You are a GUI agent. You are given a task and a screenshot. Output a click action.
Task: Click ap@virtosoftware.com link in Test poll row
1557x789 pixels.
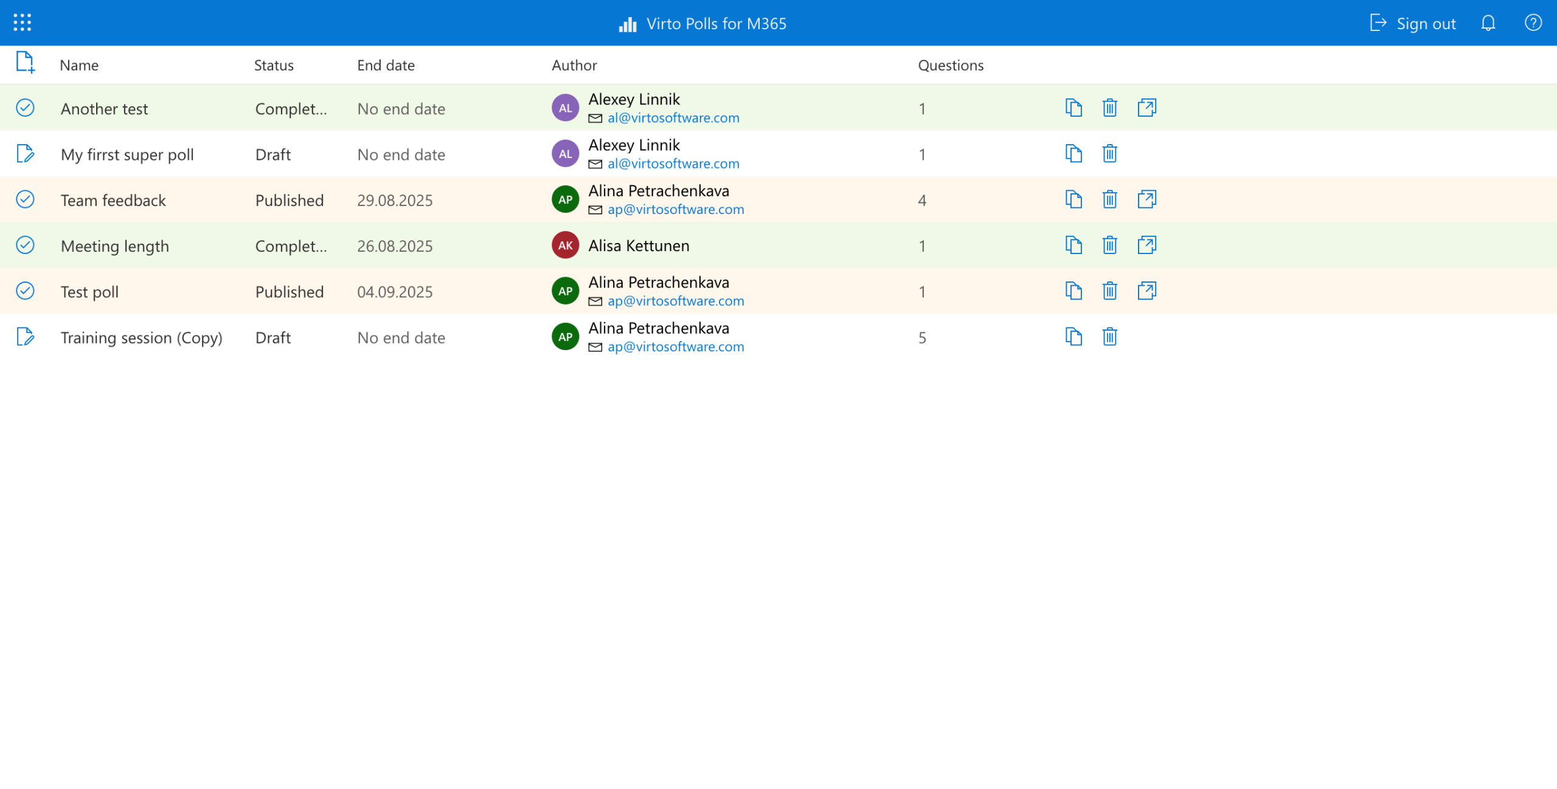click(675, 301)
